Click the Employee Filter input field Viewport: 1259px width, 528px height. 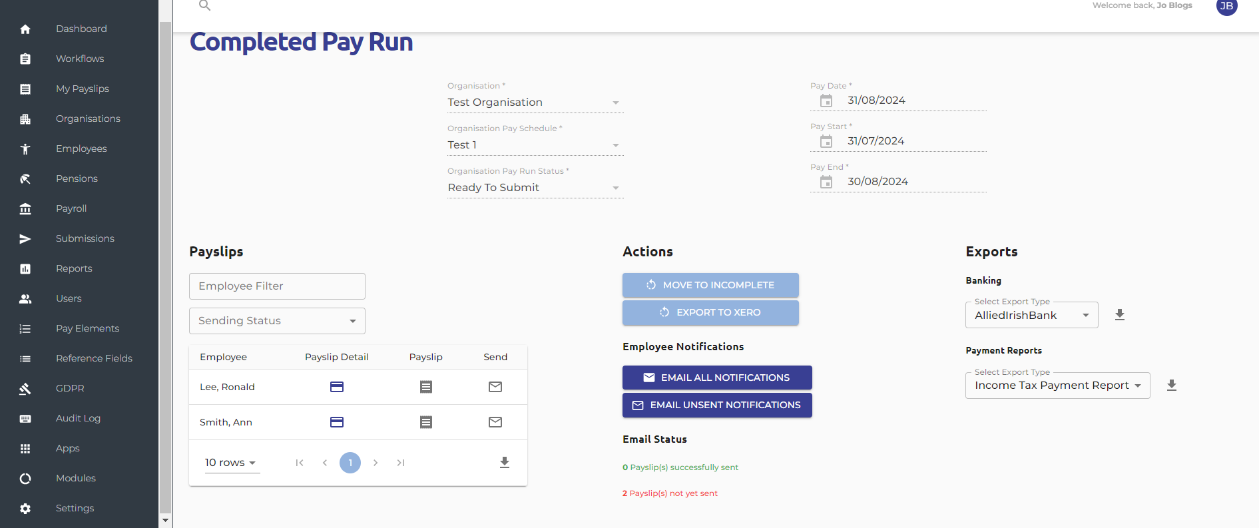click(x=277, y=286)
